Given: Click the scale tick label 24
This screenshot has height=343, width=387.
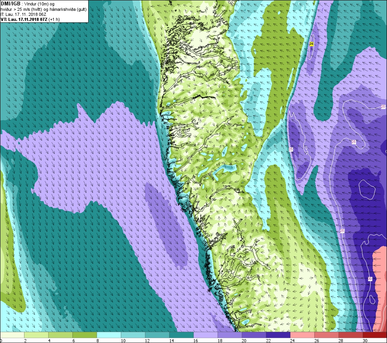Looking at the screenshot, I should pos(293,341).
